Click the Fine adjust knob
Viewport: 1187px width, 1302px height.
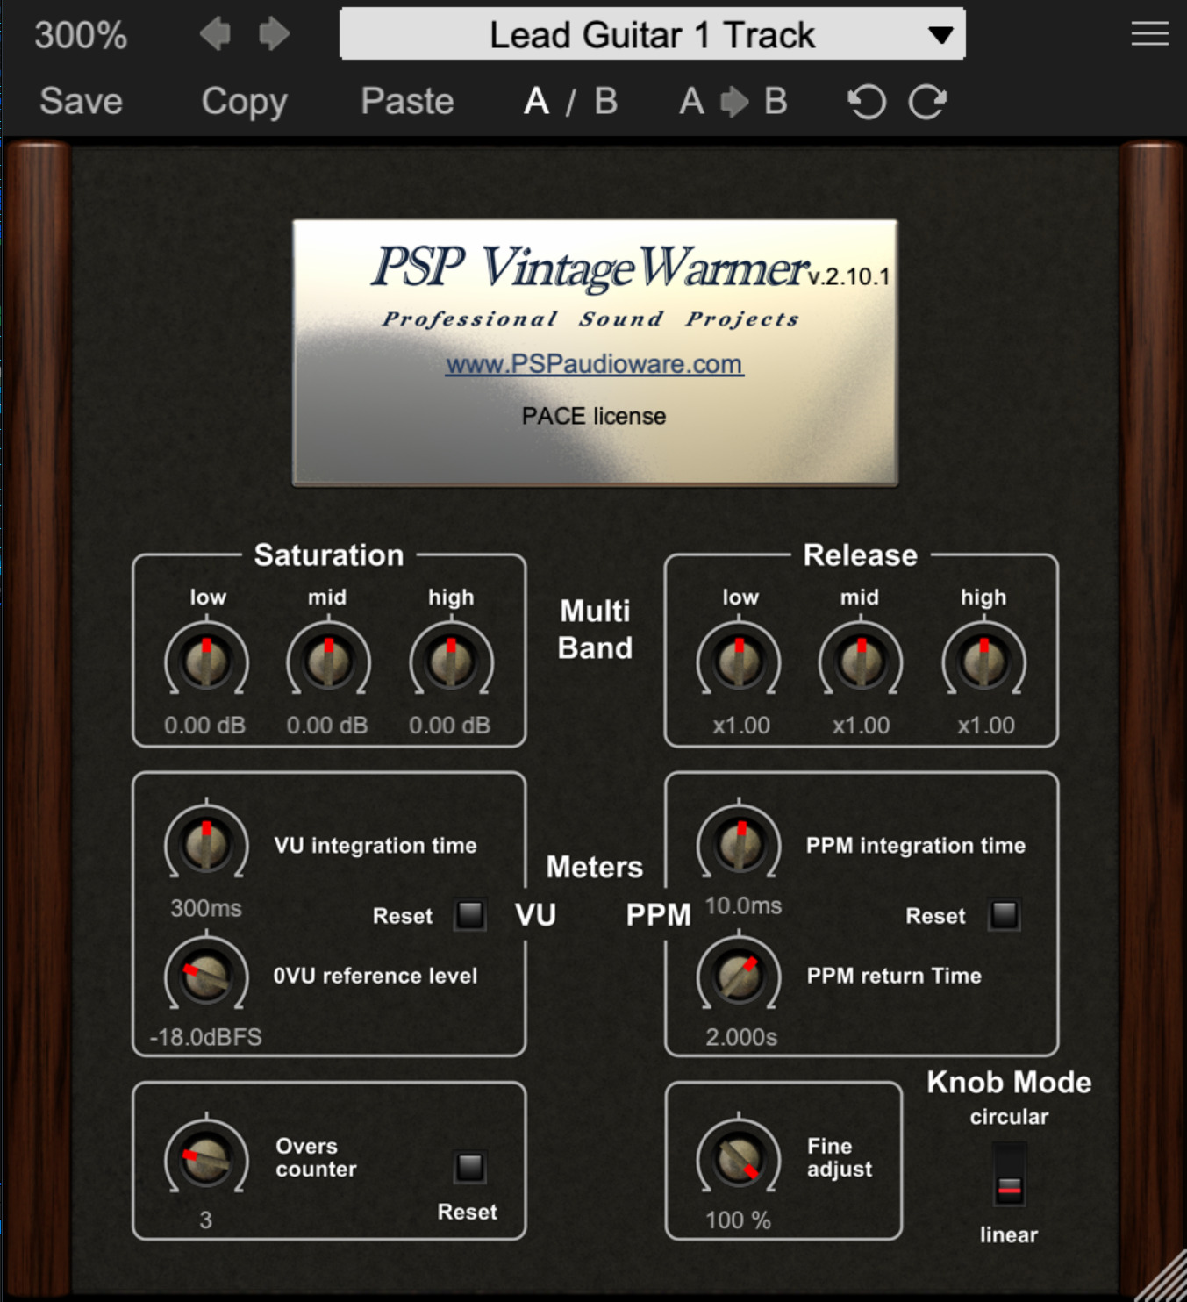738,1159
